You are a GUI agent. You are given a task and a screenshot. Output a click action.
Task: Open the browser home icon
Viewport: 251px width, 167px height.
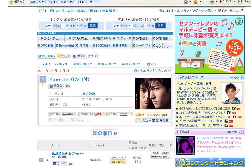point(186,2)
